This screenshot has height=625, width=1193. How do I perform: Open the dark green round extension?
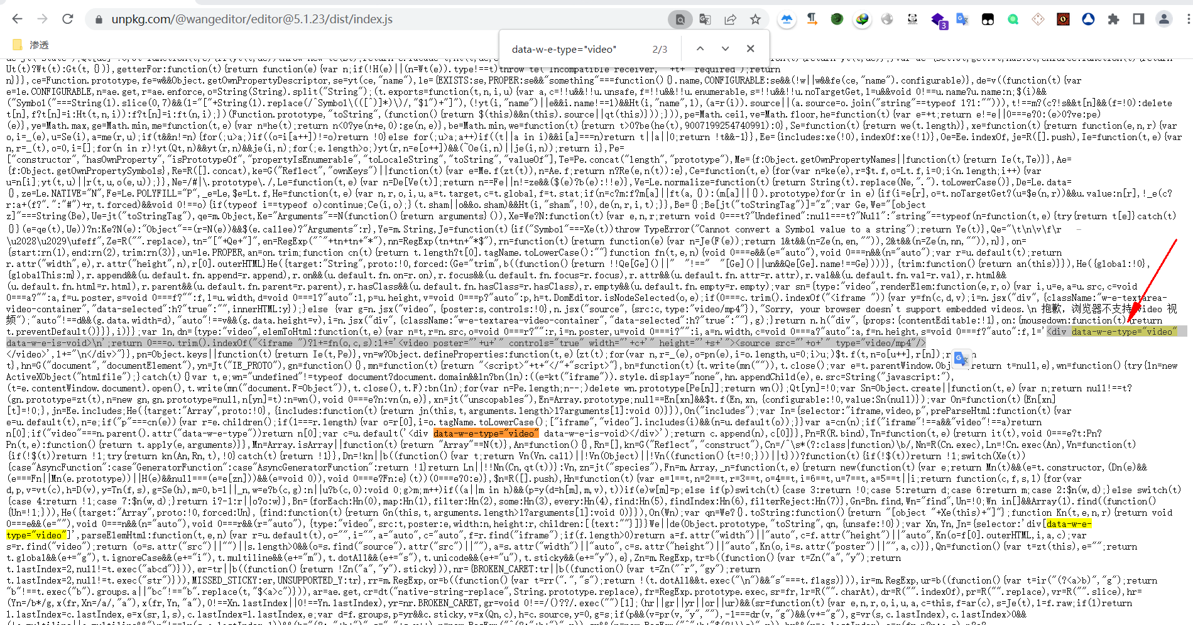[x=837, y=19]
